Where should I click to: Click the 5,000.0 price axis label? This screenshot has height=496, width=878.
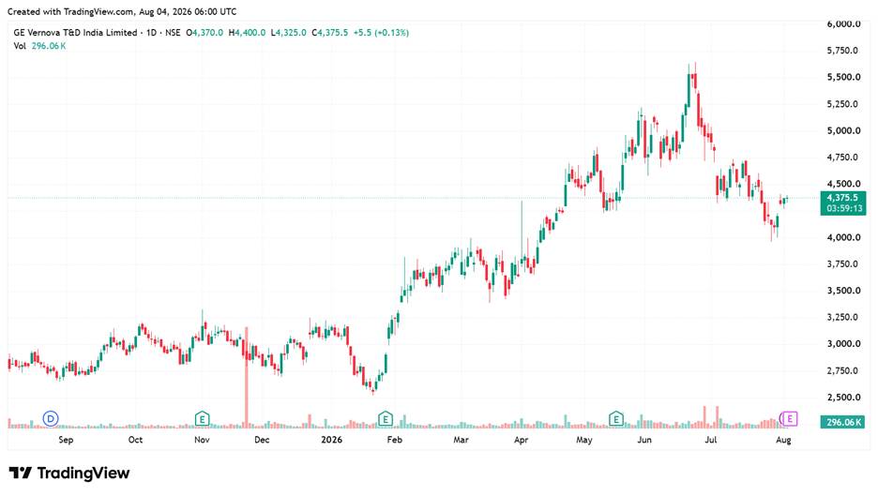pyautogui.click(x=843, y=130)
